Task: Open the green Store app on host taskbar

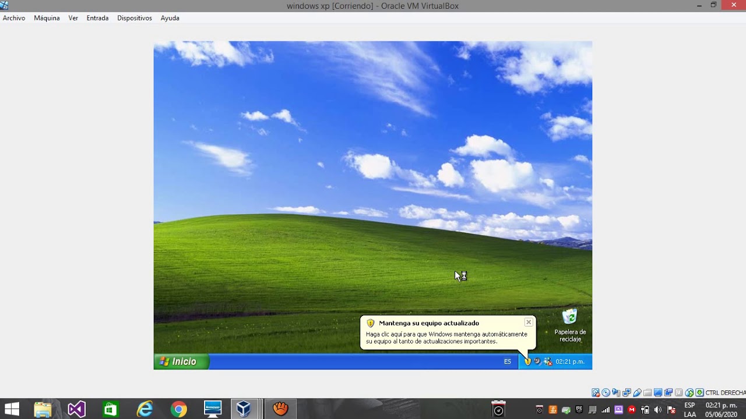Action: 110,410
